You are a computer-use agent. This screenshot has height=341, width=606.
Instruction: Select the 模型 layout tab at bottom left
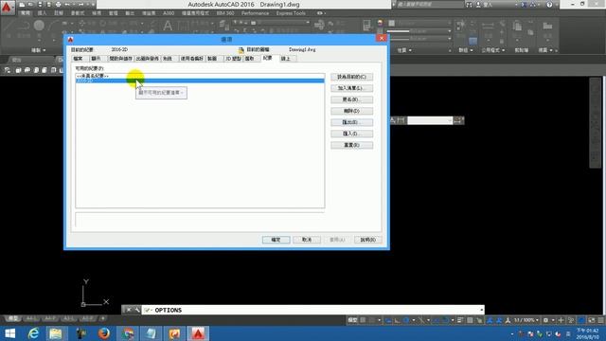12,318
